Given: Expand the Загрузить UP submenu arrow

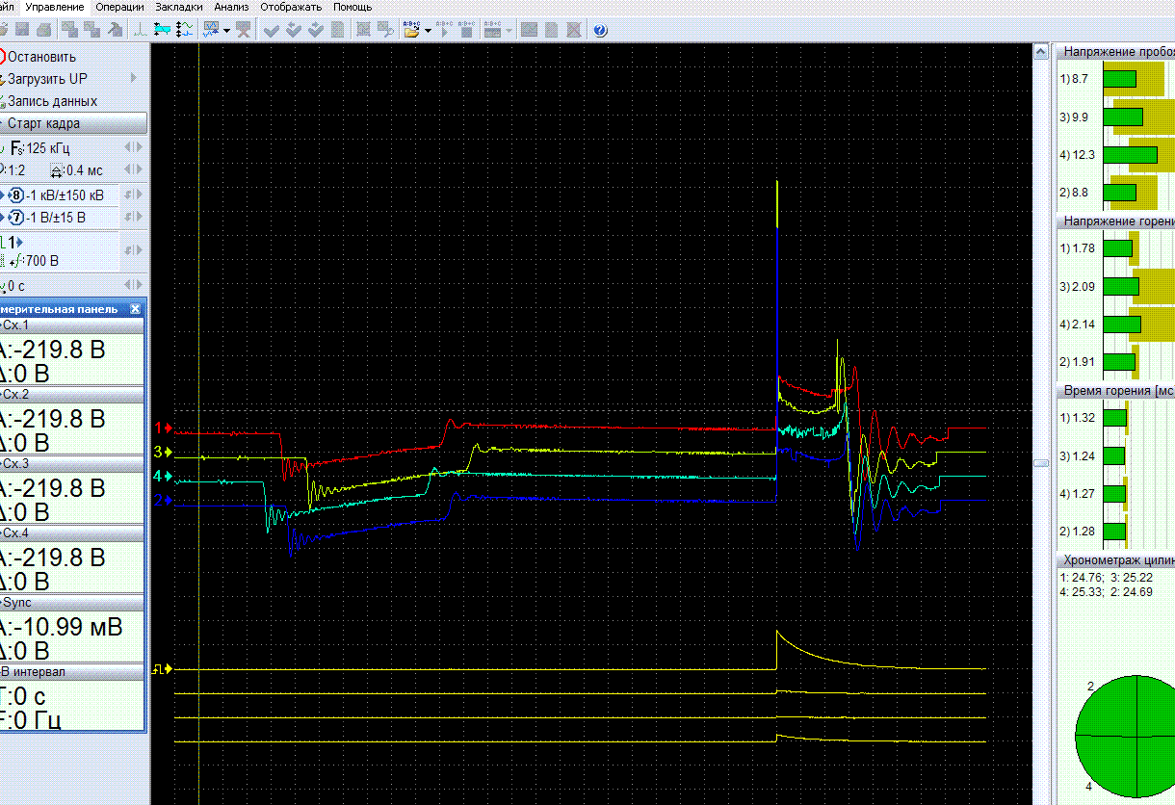Looking at the screenshot, I should [x=134, y=78].
